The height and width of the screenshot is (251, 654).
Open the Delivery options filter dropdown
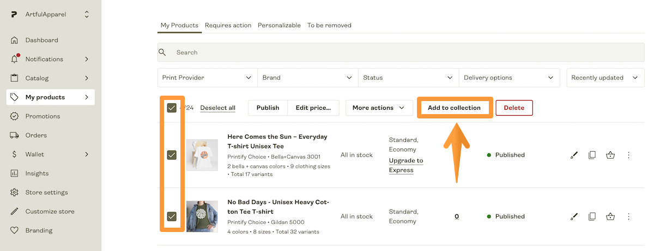[x=510, y=78]
